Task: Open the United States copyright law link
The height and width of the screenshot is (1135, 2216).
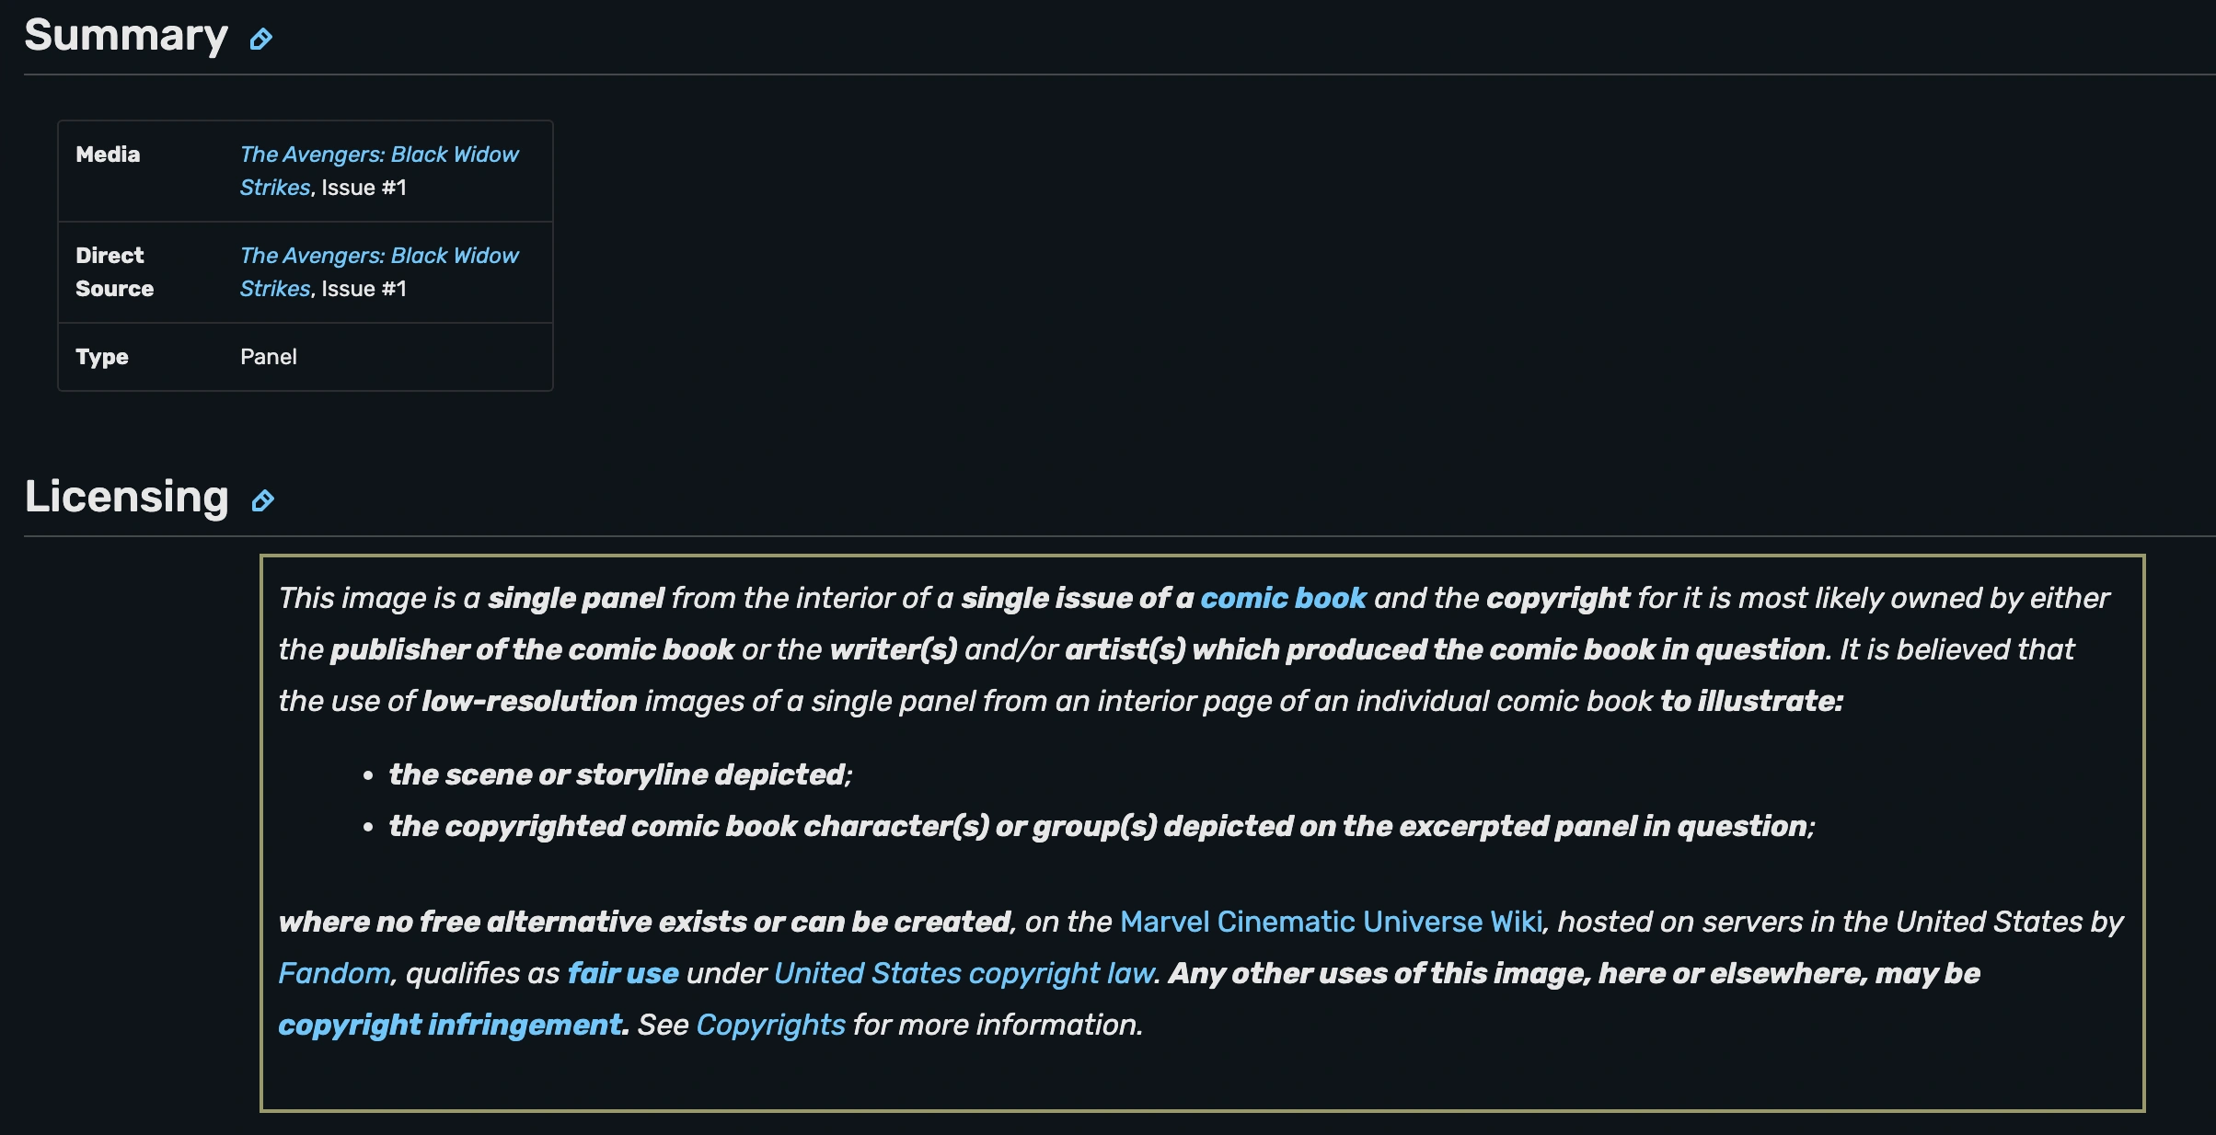Action: (964, 973)
